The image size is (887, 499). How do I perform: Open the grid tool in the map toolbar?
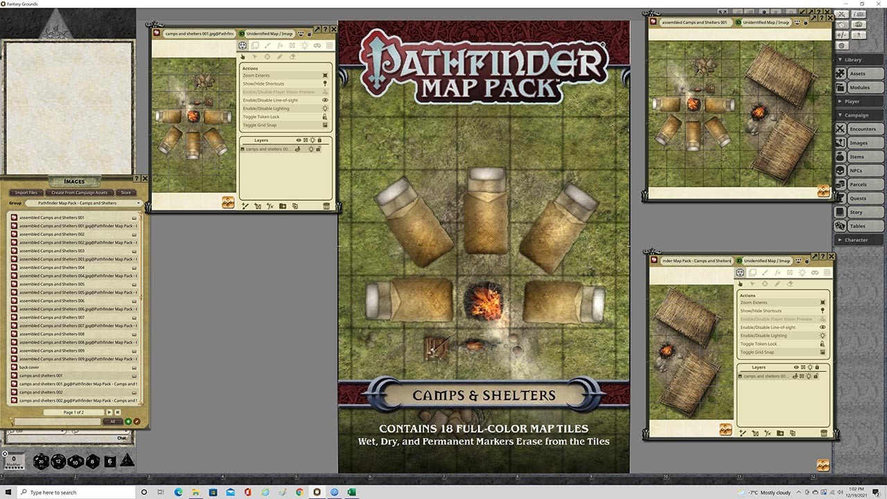[330, 46]
